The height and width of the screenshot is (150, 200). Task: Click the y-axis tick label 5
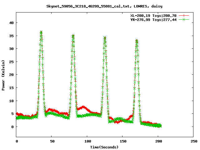[x=12, y=114]
